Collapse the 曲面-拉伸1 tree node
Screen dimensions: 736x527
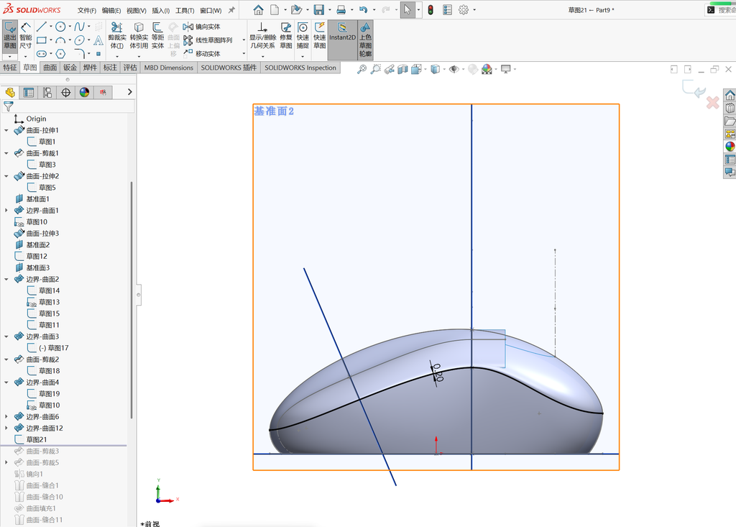click(6, 130)
